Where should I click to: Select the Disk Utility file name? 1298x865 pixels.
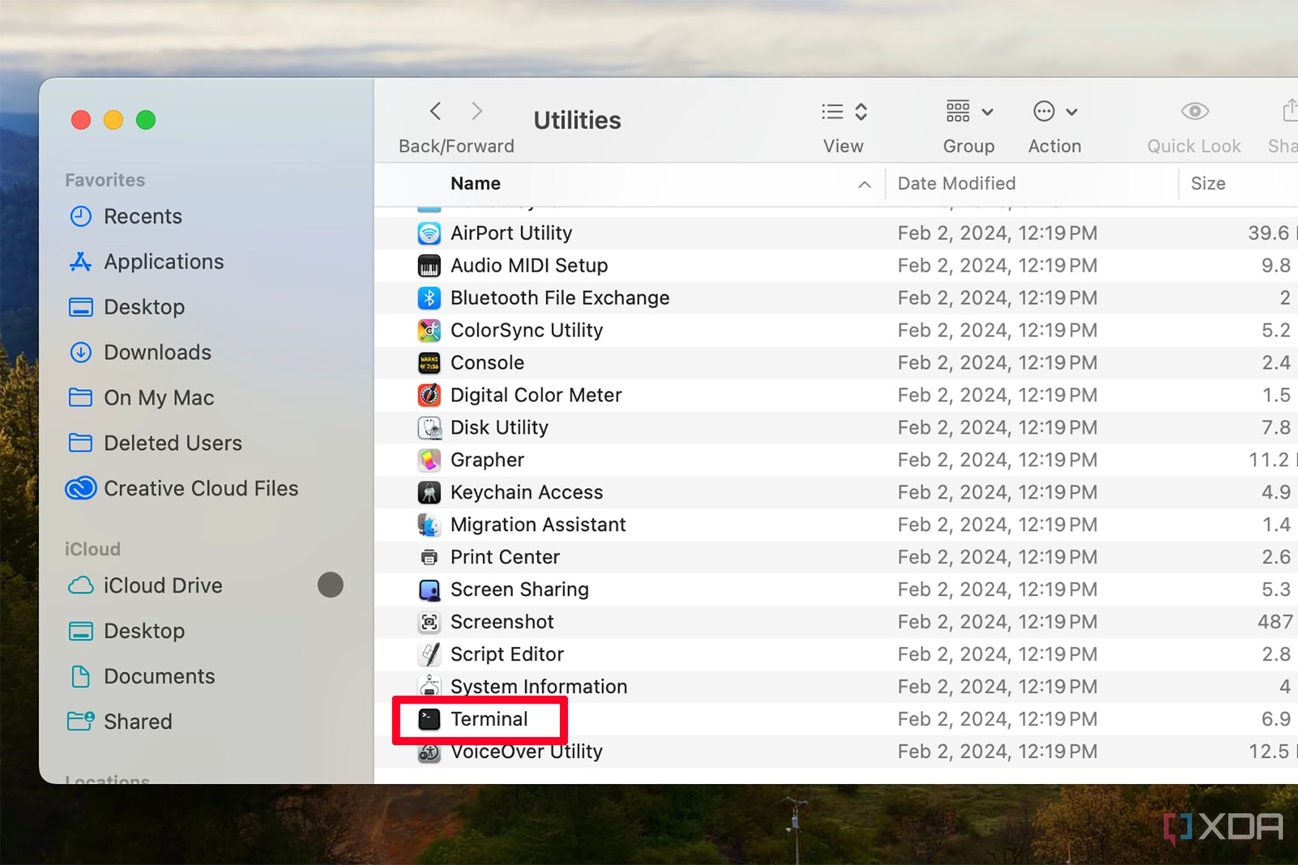pyautogui.click(x=499, y=428)
